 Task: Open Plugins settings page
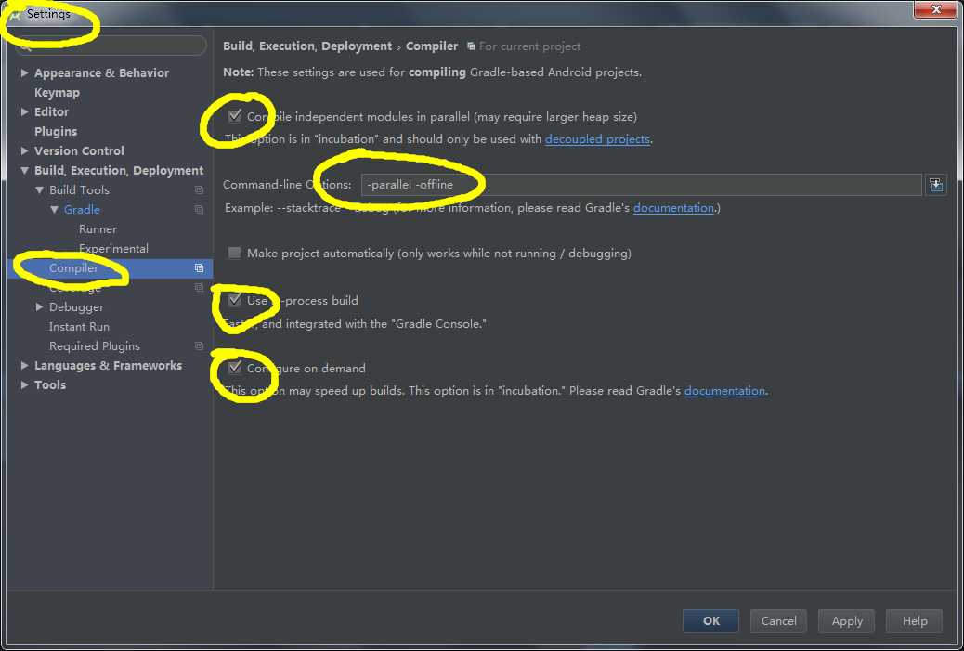(56, 132)
